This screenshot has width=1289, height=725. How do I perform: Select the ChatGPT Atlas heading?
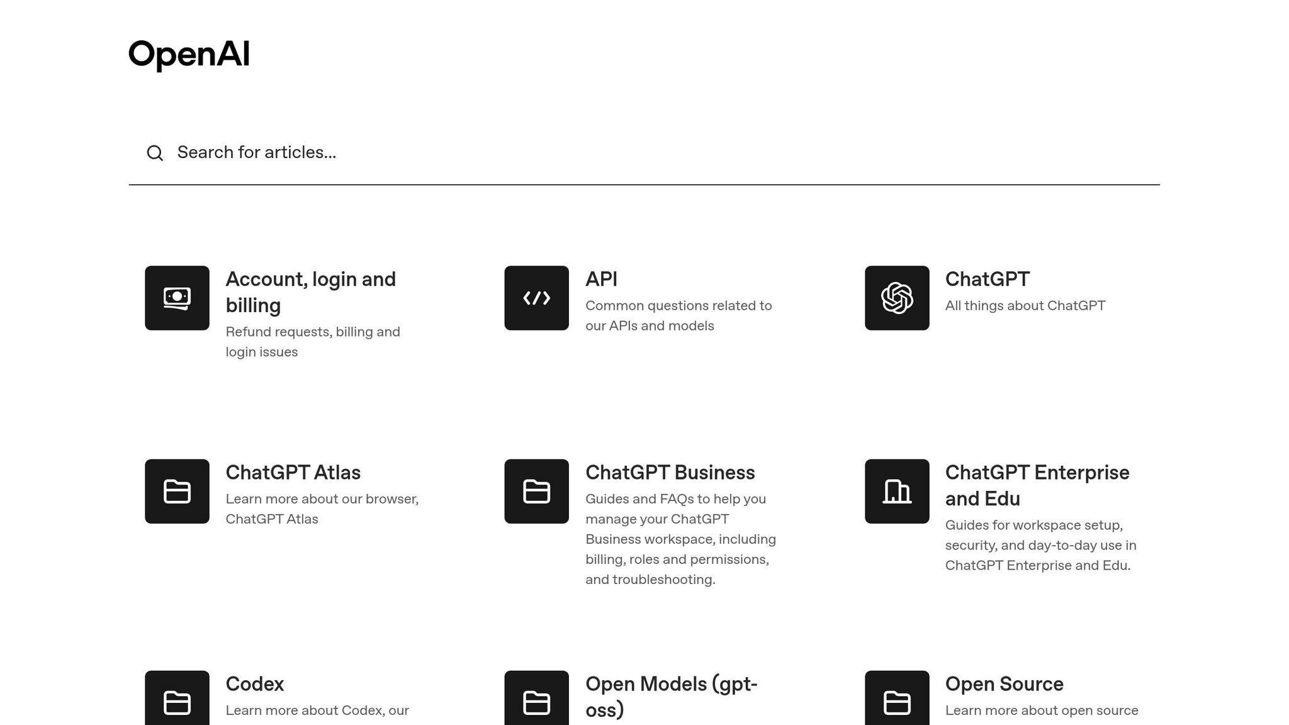[293, 473]
